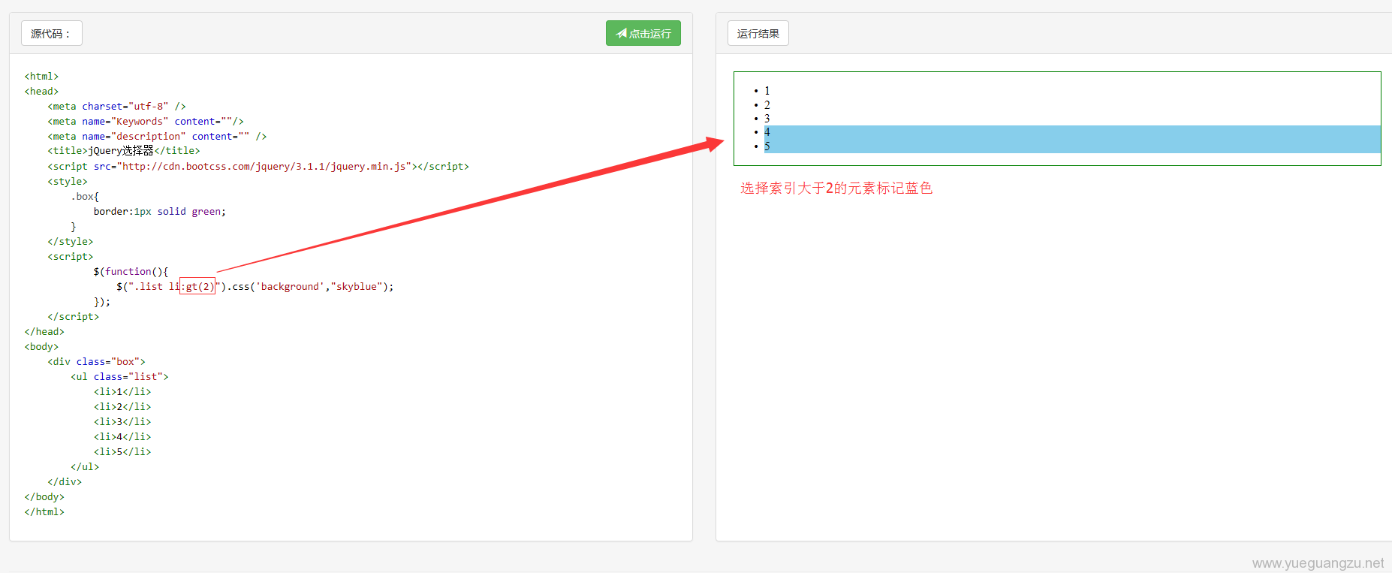Click the <li>4</li> code line
This screenshot has height=573, width=1392.
coord(122,436)
